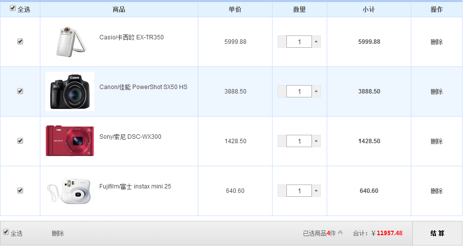463x246 pixels.
Task: Click the red total 11957.48
Action: point(390,233)
